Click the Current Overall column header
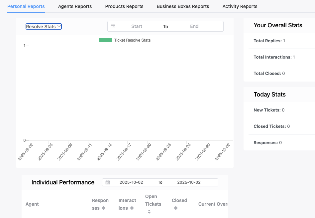This screenshot has width=315, height=218. tap(213, 204)
